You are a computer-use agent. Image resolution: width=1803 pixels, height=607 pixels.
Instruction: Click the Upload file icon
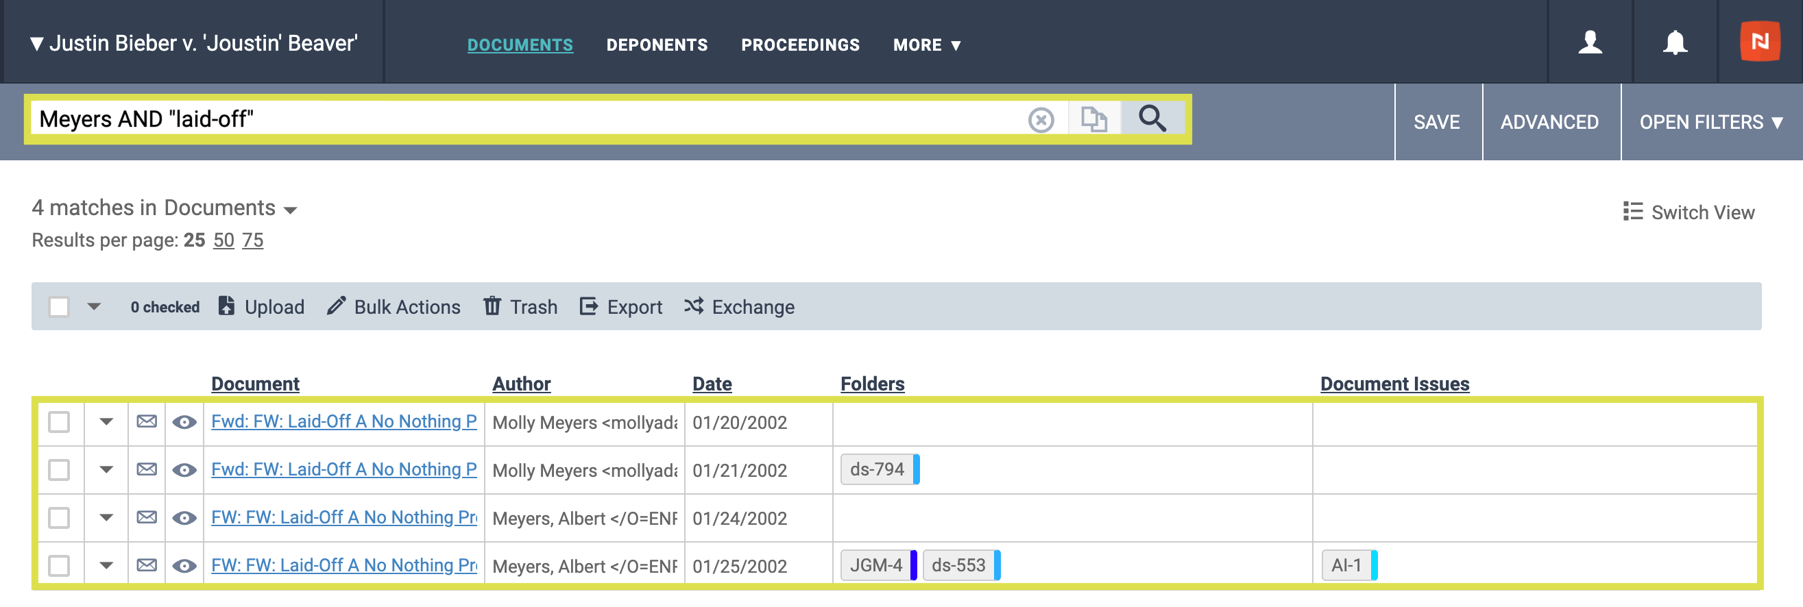pos(226,306)
